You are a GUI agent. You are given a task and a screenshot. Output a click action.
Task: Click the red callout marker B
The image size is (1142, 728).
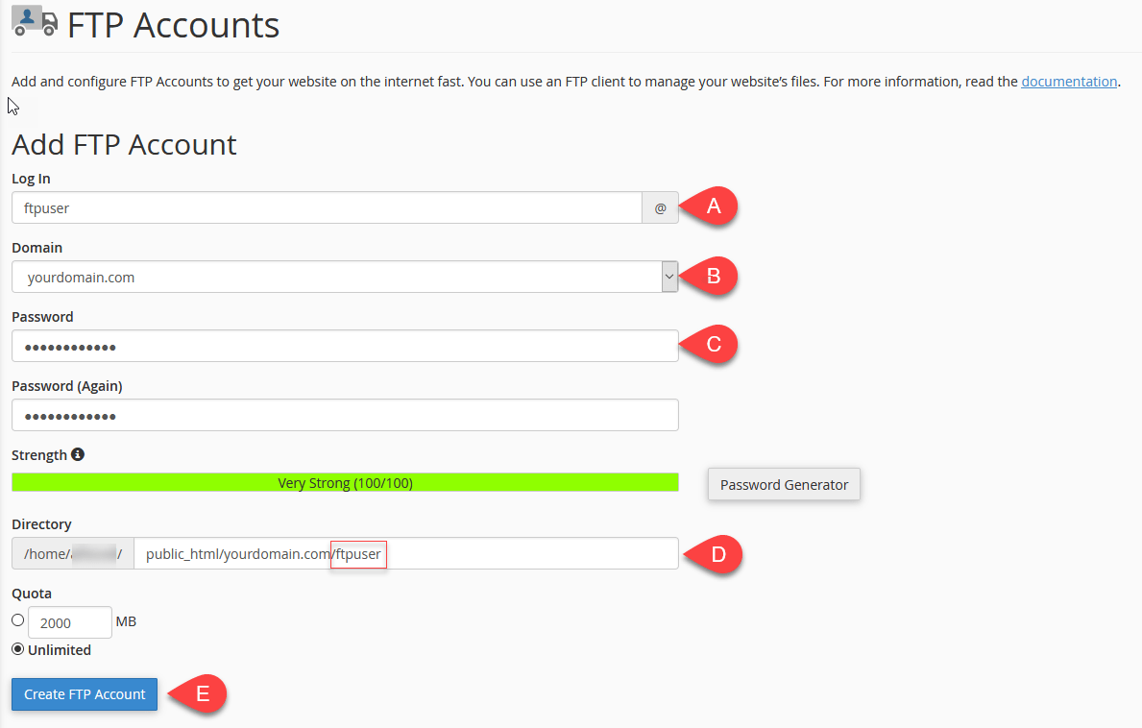pos(714,276)
